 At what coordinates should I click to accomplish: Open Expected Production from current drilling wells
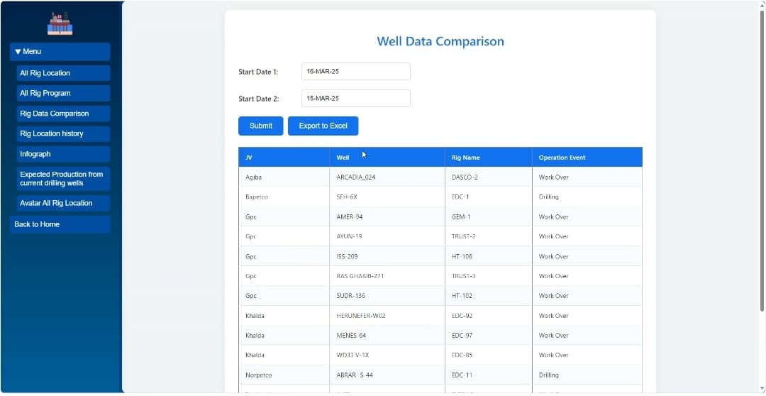pos(63,178)
